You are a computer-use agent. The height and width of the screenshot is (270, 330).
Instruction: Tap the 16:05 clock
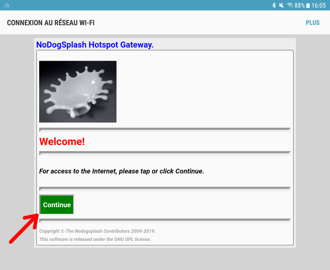click(x=318, y=5)
